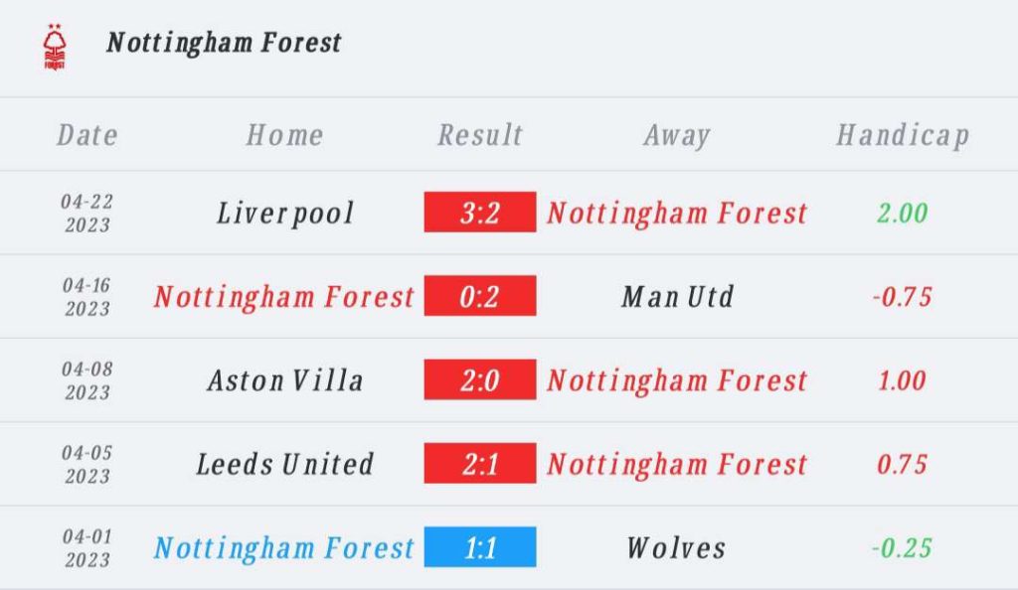Select the Handicap column header

pyautogui.click(x=903, y=136)
